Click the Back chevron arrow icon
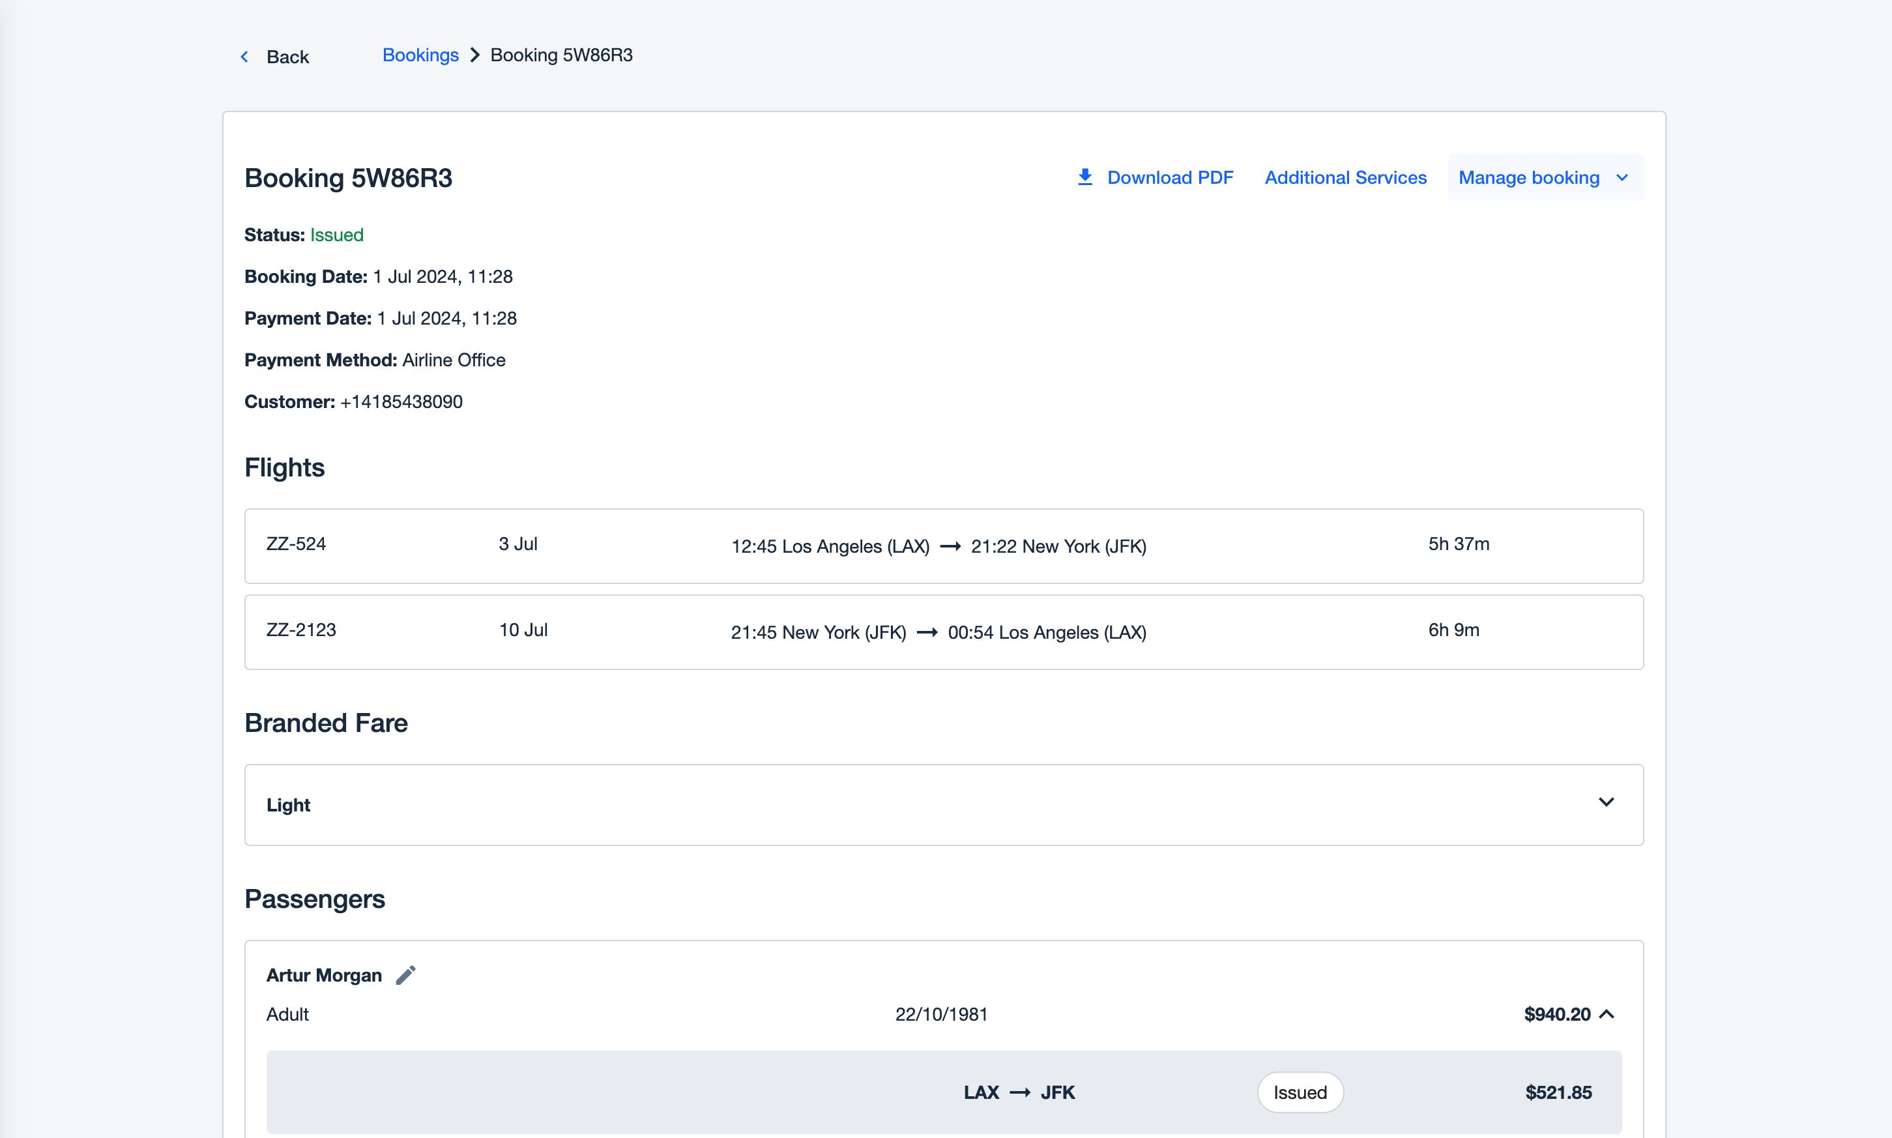 [244, 57]
